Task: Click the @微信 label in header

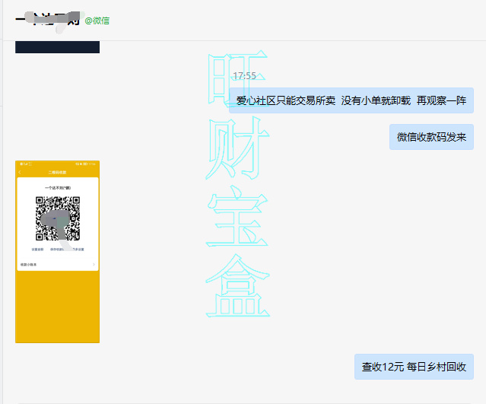Action: [97, 21]
